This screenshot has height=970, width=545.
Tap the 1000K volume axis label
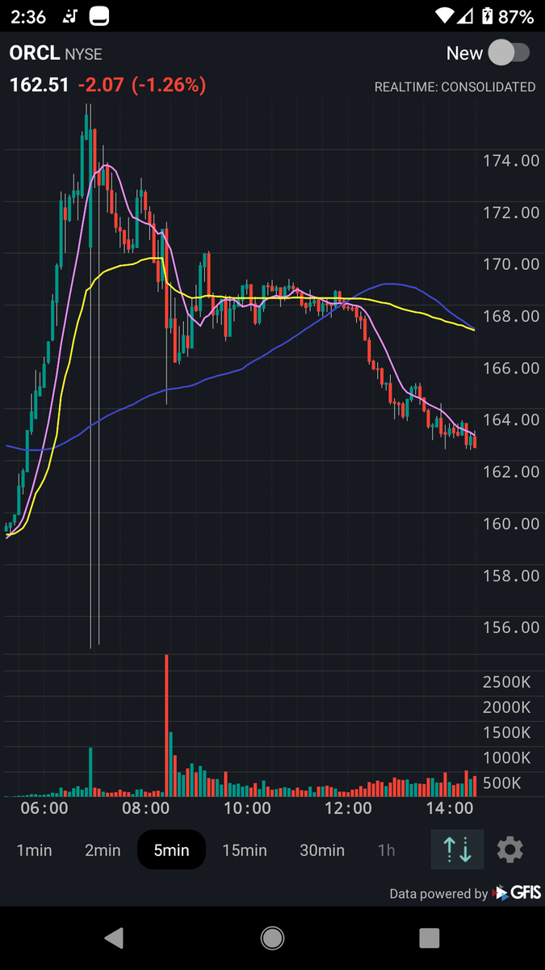tap(506, 758)
